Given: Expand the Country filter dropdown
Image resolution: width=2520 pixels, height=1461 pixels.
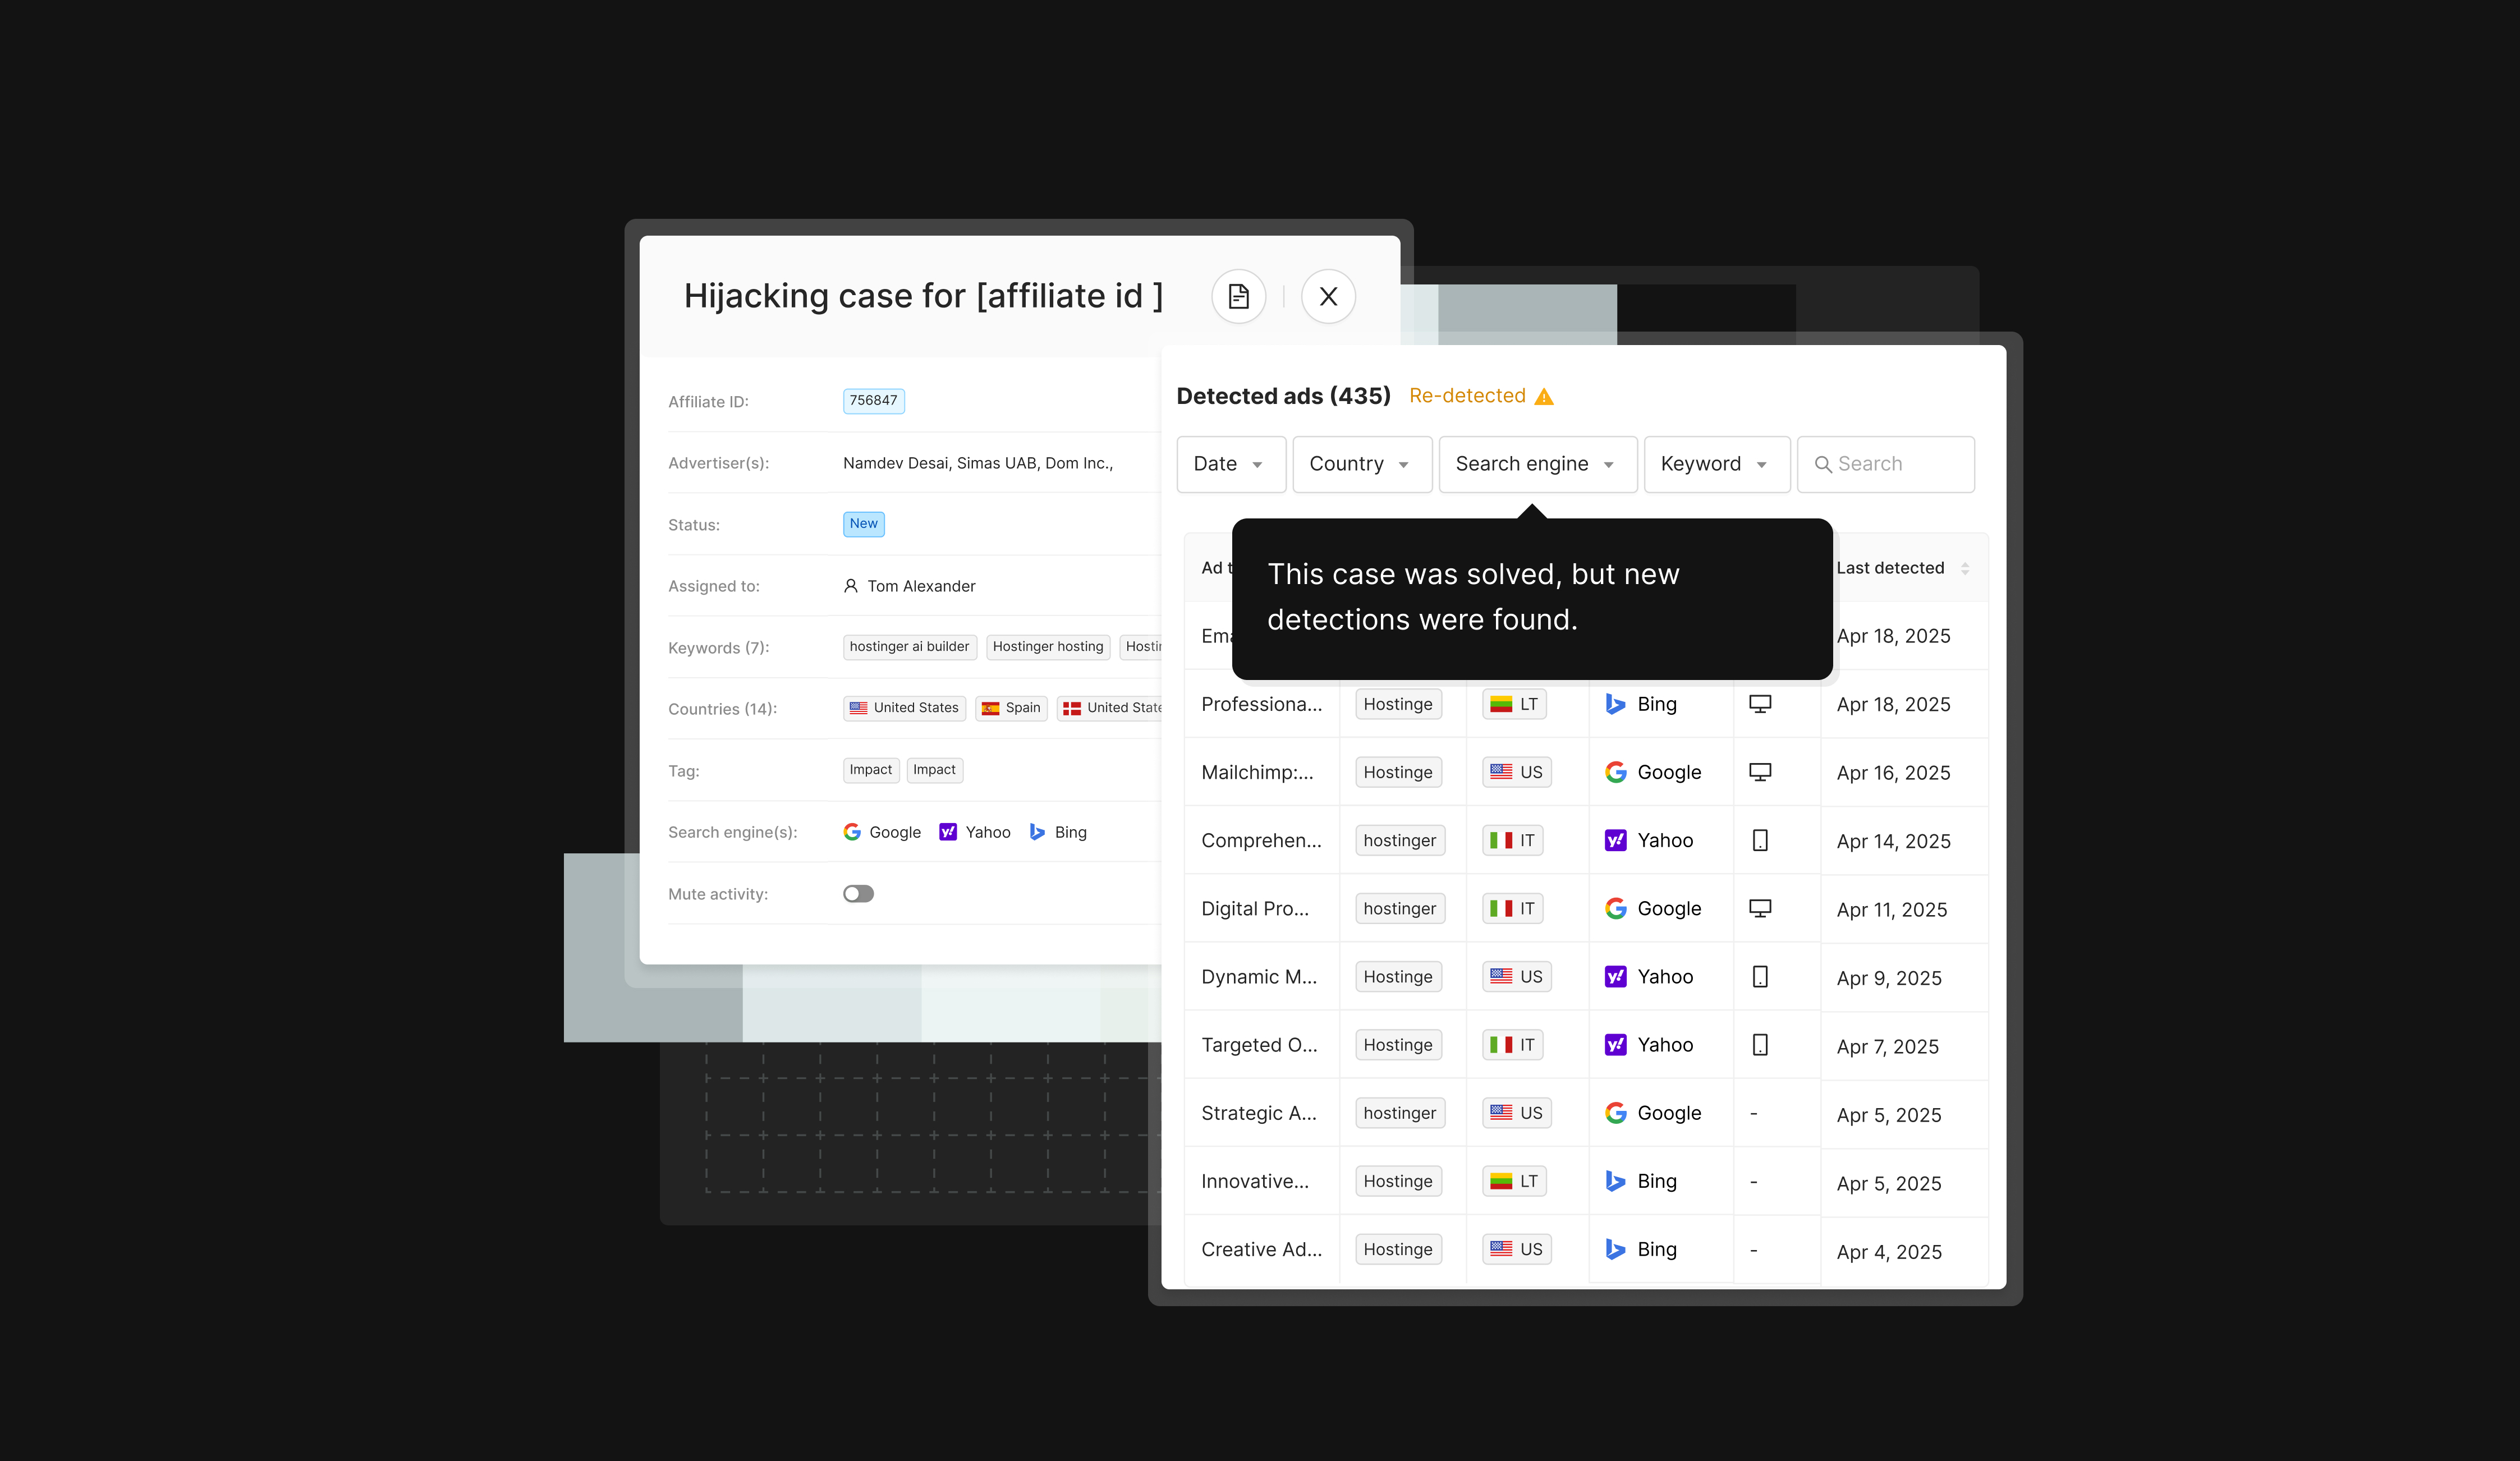Looking at the screenshot, I should [1361, 464].
